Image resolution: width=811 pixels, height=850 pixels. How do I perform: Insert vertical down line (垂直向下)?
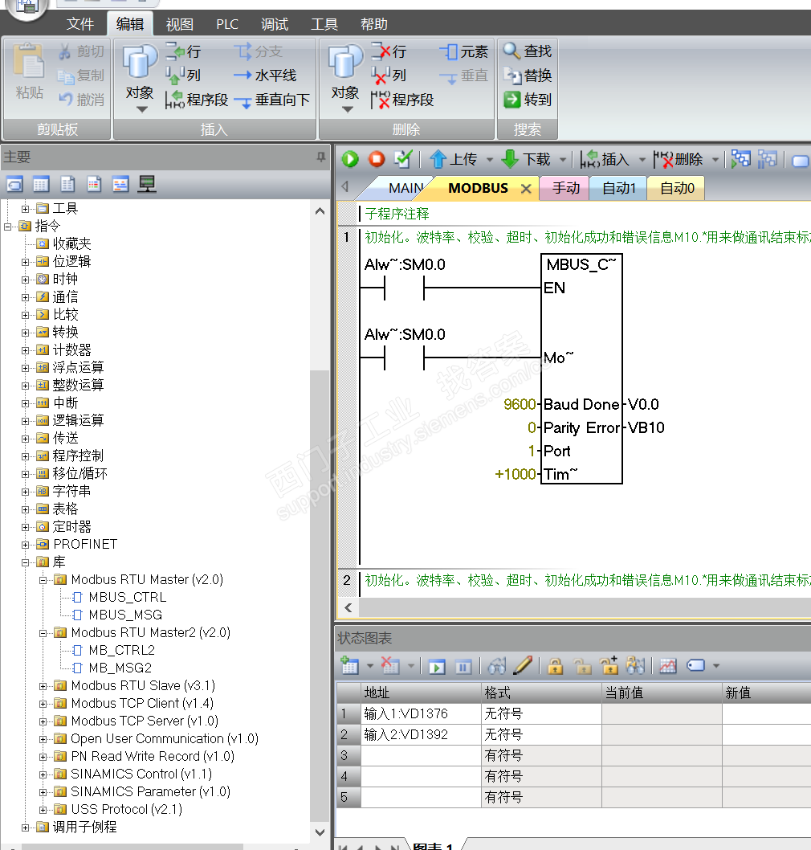(272, 100)
